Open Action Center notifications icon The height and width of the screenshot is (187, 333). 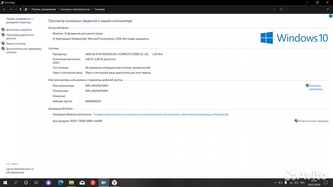click(x=326, y=182)
